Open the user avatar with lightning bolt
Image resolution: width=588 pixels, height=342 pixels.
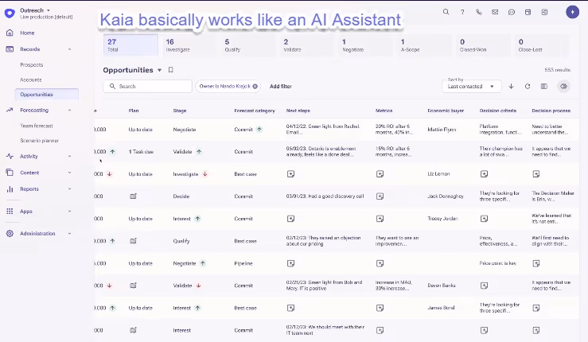(572, 12)
